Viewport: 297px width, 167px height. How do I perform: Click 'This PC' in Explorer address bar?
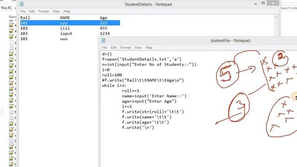(x=6, y=8)
